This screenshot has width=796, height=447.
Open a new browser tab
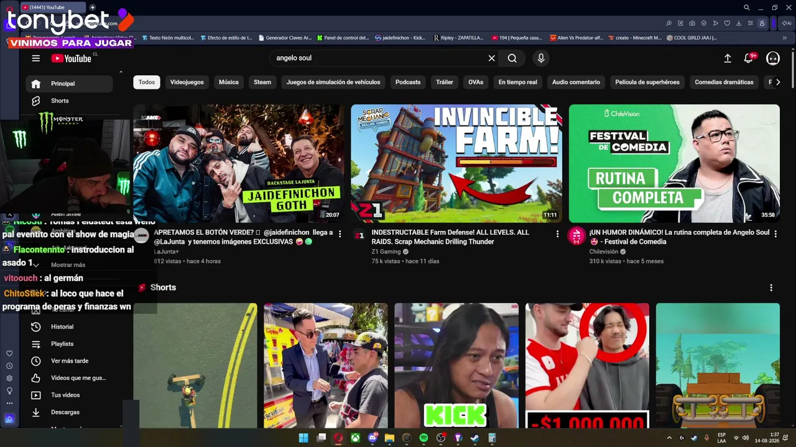(x=93, y=7)
